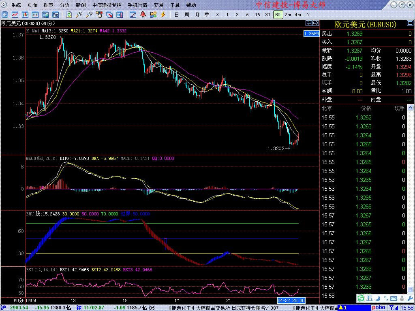
Task: Click the F10 company info icon
Action: click(x=55, y=15)
